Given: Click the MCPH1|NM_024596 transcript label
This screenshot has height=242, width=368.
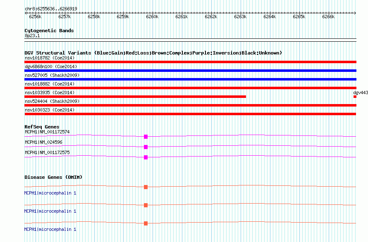Looking at the screenshot, I should 43,142.
